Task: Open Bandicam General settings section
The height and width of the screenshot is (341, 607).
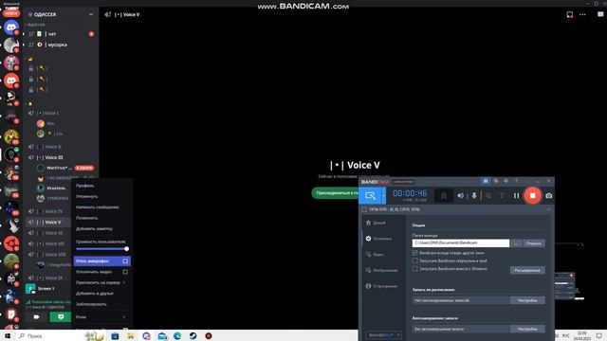Action: pyautogui.click(x=378, y=239)
